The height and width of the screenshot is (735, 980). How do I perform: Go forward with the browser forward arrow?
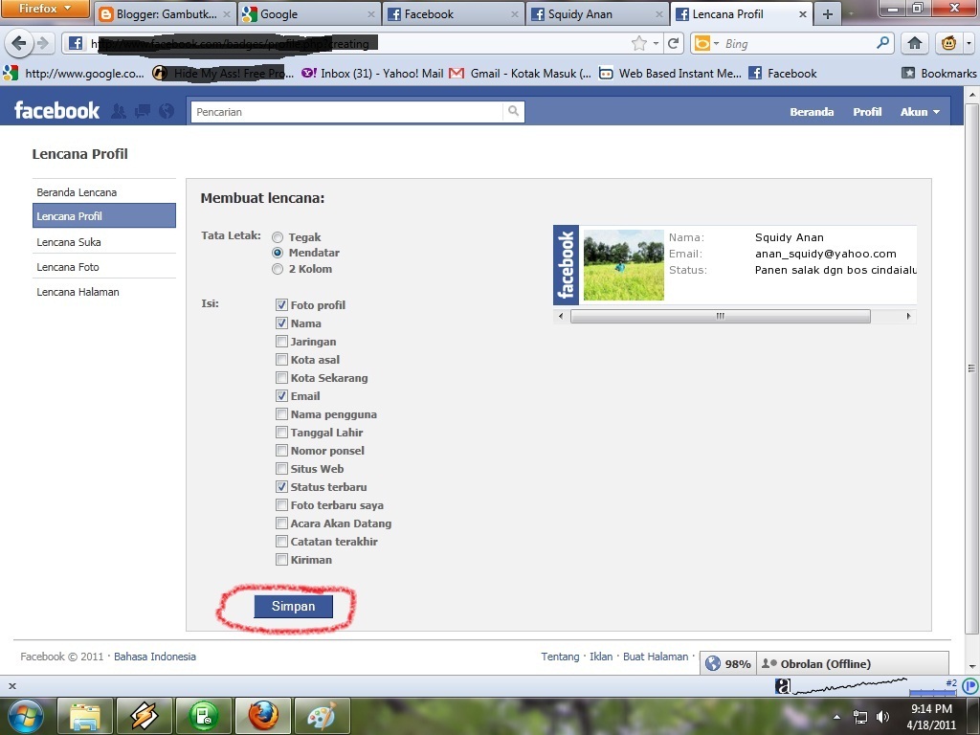pyautogui.click(x=42, y=43)
